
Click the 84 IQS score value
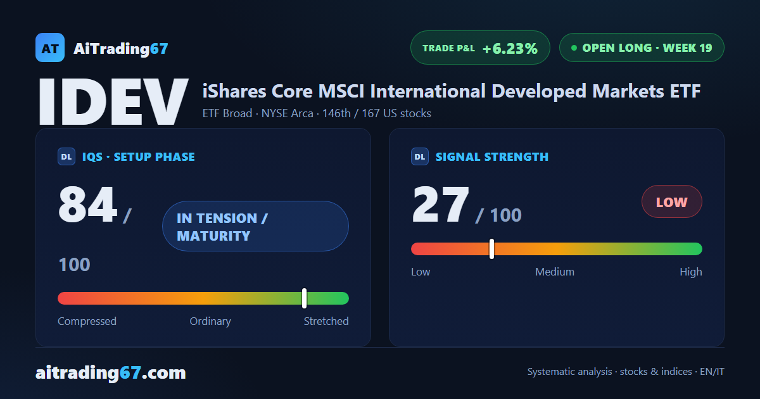coord(87,205)
